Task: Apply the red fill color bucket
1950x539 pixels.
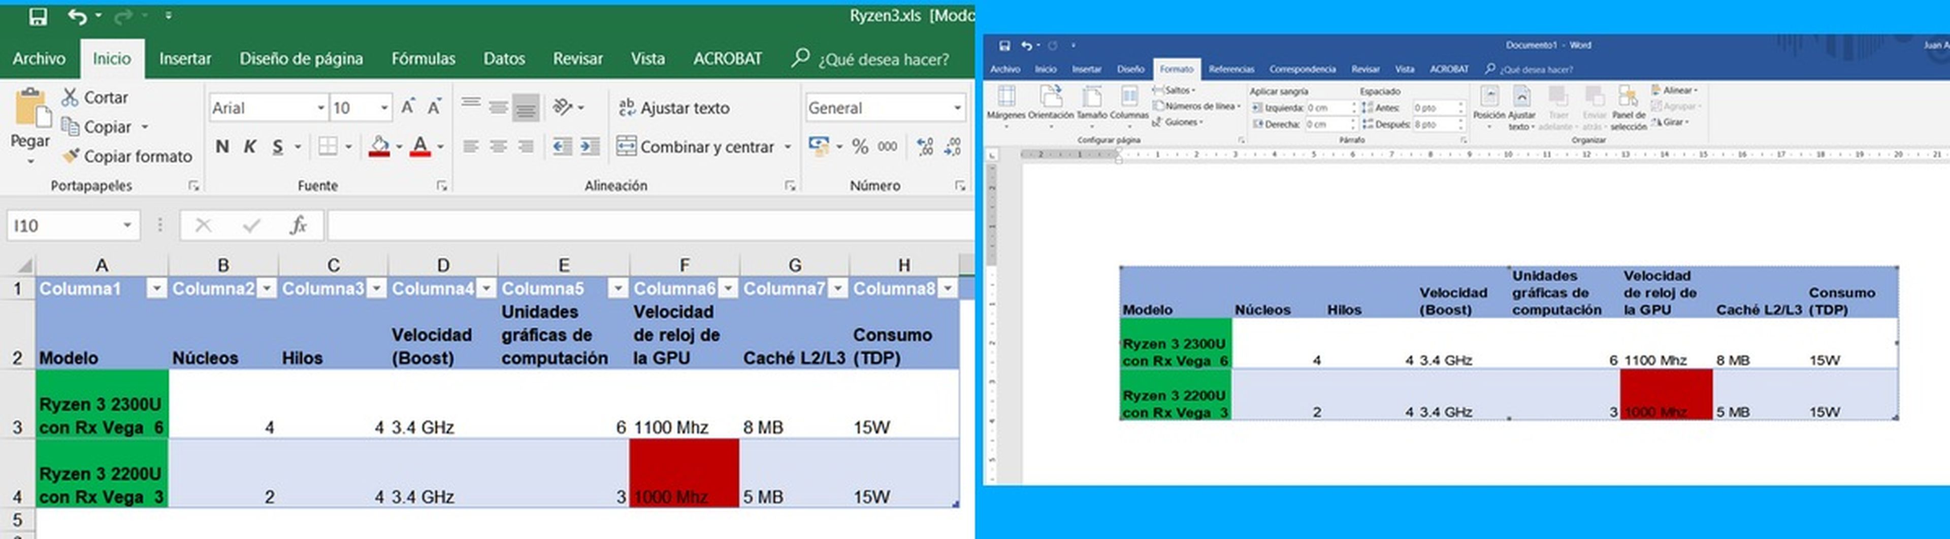Action: 379,146
